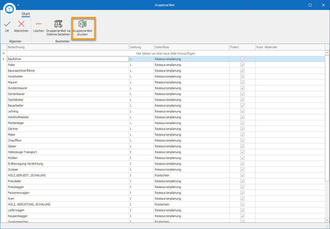Image resolution: width=330 pixels, height=229 pixels.
Task: Select the Maler row name
Action: [11, 135]
